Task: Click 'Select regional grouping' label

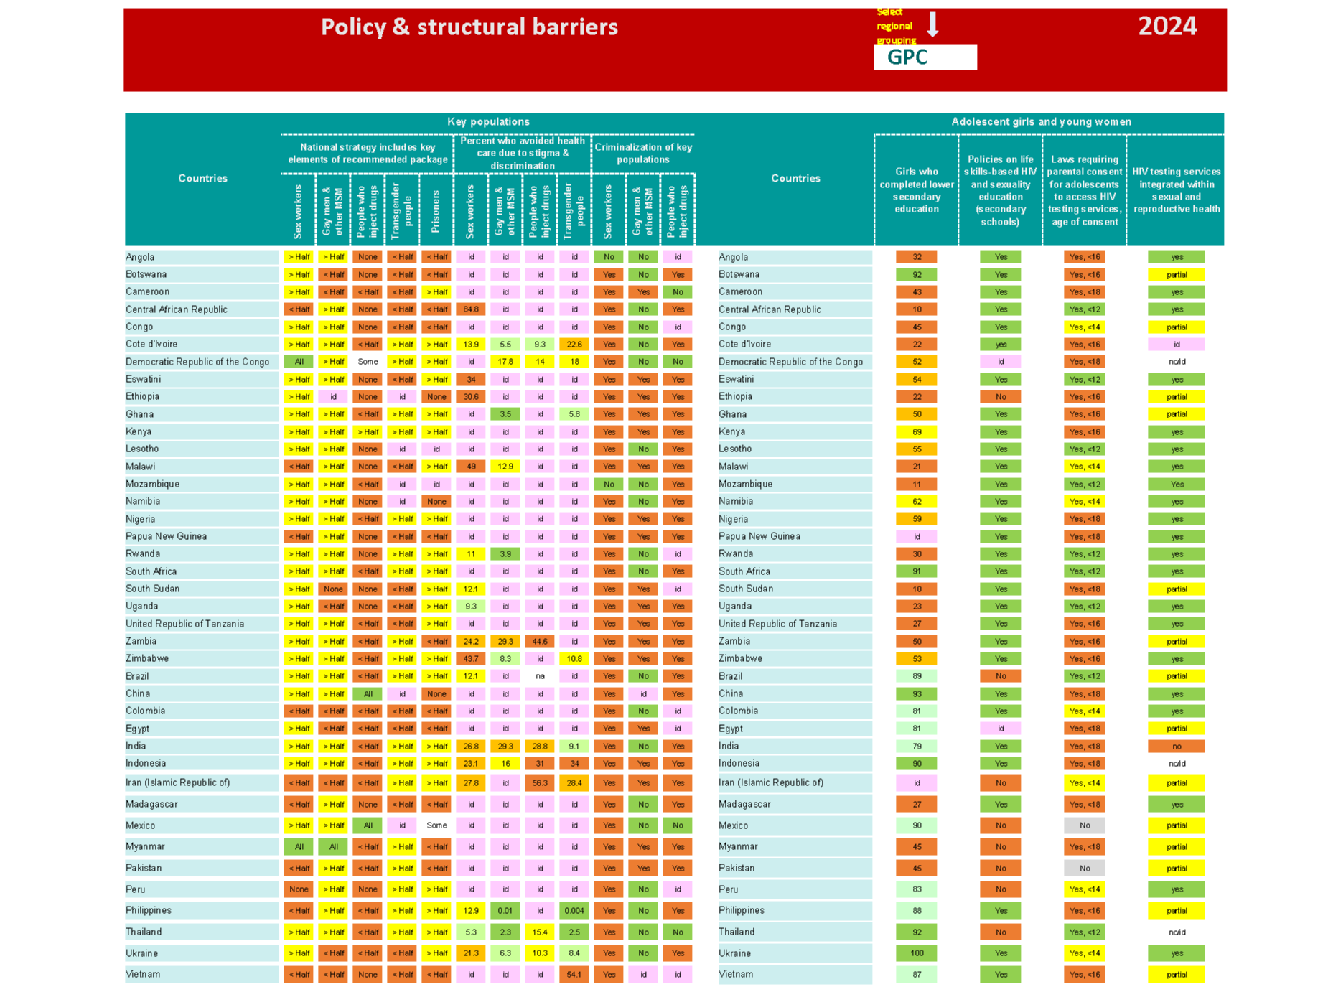Action: click(x=896, y=27)
